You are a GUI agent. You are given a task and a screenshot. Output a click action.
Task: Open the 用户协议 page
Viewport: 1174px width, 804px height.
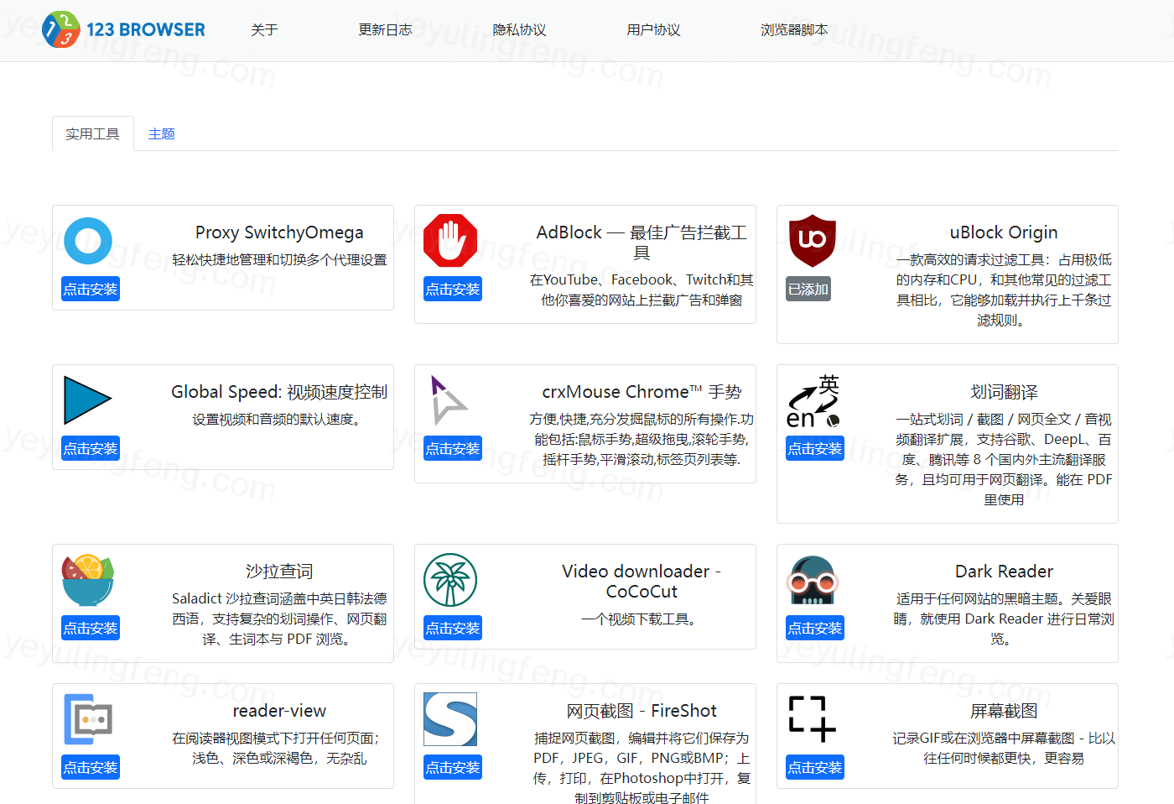point(653,30)
